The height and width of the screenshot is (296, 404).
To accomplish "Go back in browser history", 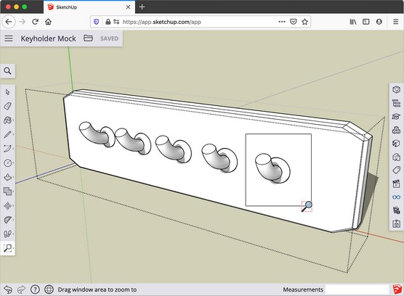I will coord(9,22).
